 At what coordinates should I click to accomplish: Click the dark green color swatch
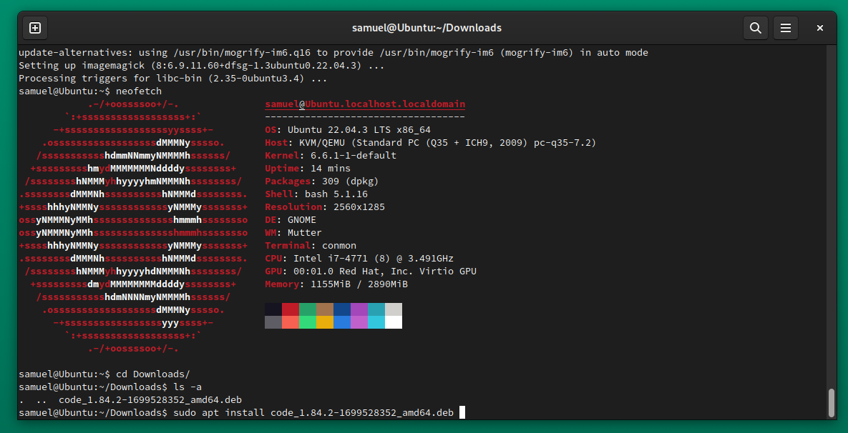pos(308,309)
